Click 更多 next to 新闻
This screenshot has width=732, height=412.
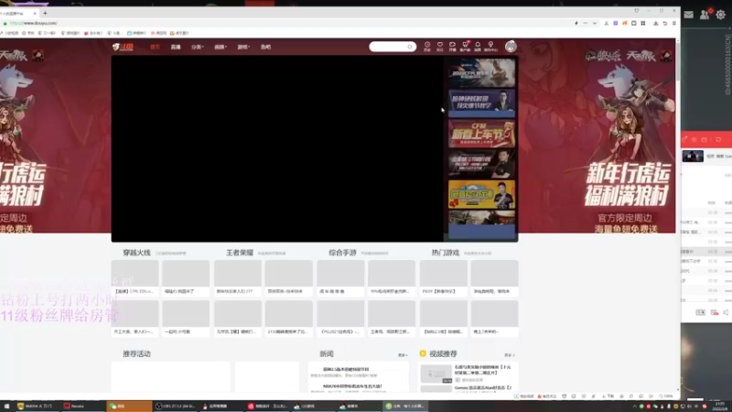(x=403, y=355)
